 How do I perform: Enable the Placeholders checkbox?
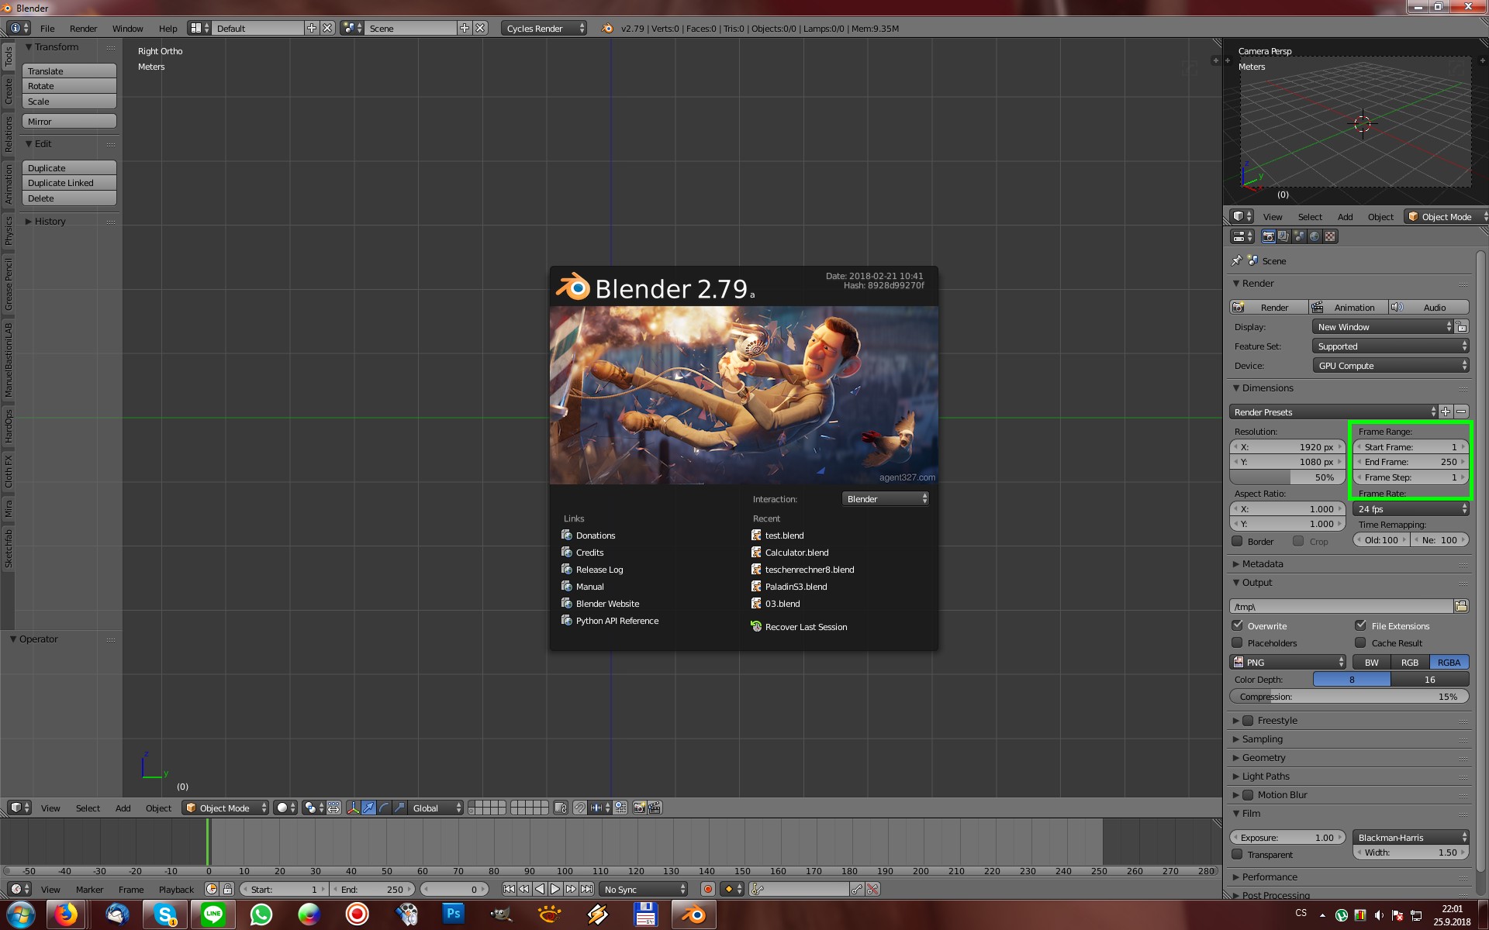1238,642
